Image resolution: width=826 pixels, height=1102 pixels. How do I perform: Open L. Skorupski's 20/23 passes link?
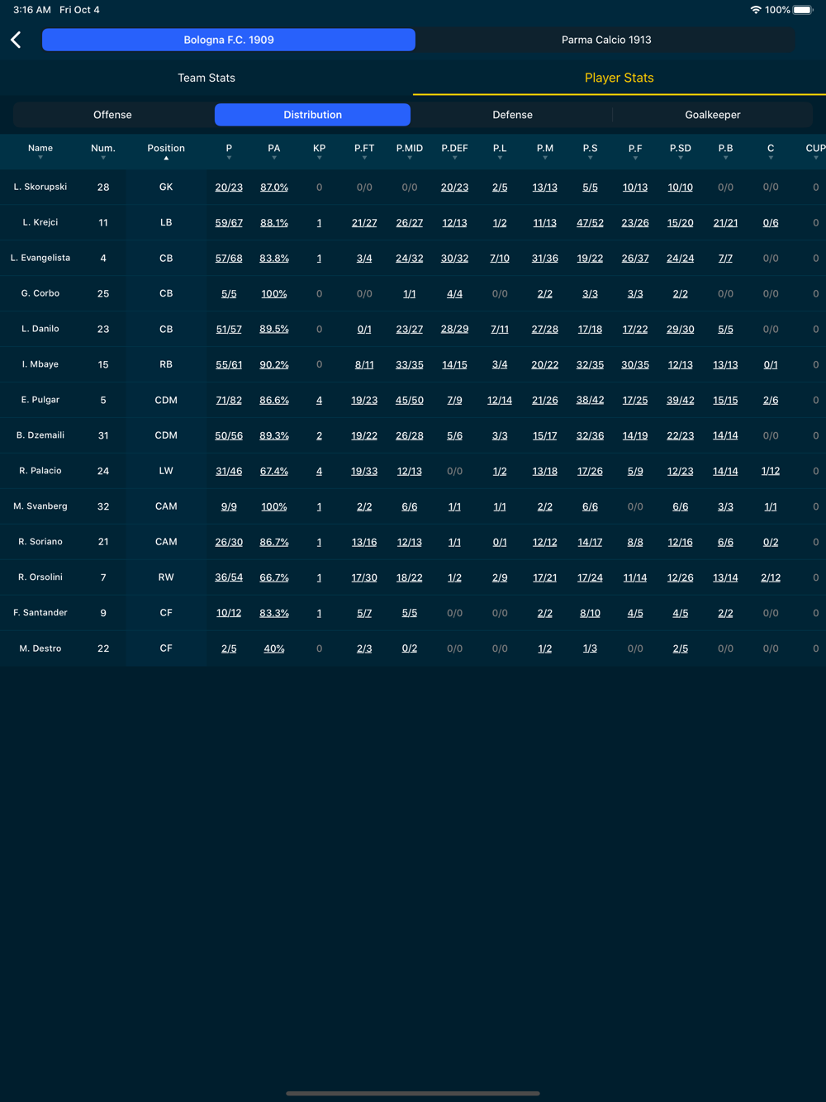(x=229, y=188)
